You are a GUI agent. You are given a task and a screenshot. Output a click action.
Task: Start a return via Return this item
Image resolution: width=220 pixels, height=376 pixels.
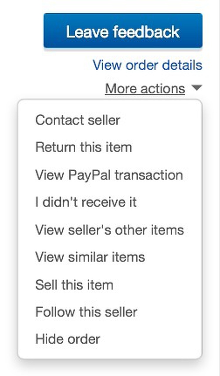84,147
